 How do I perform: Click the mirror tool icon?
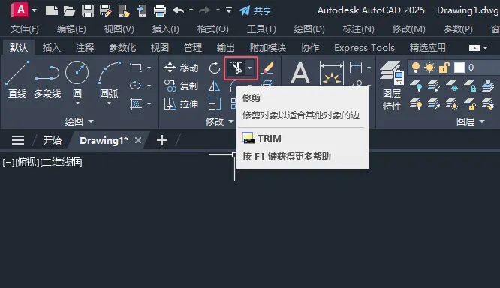click(214, 85)
